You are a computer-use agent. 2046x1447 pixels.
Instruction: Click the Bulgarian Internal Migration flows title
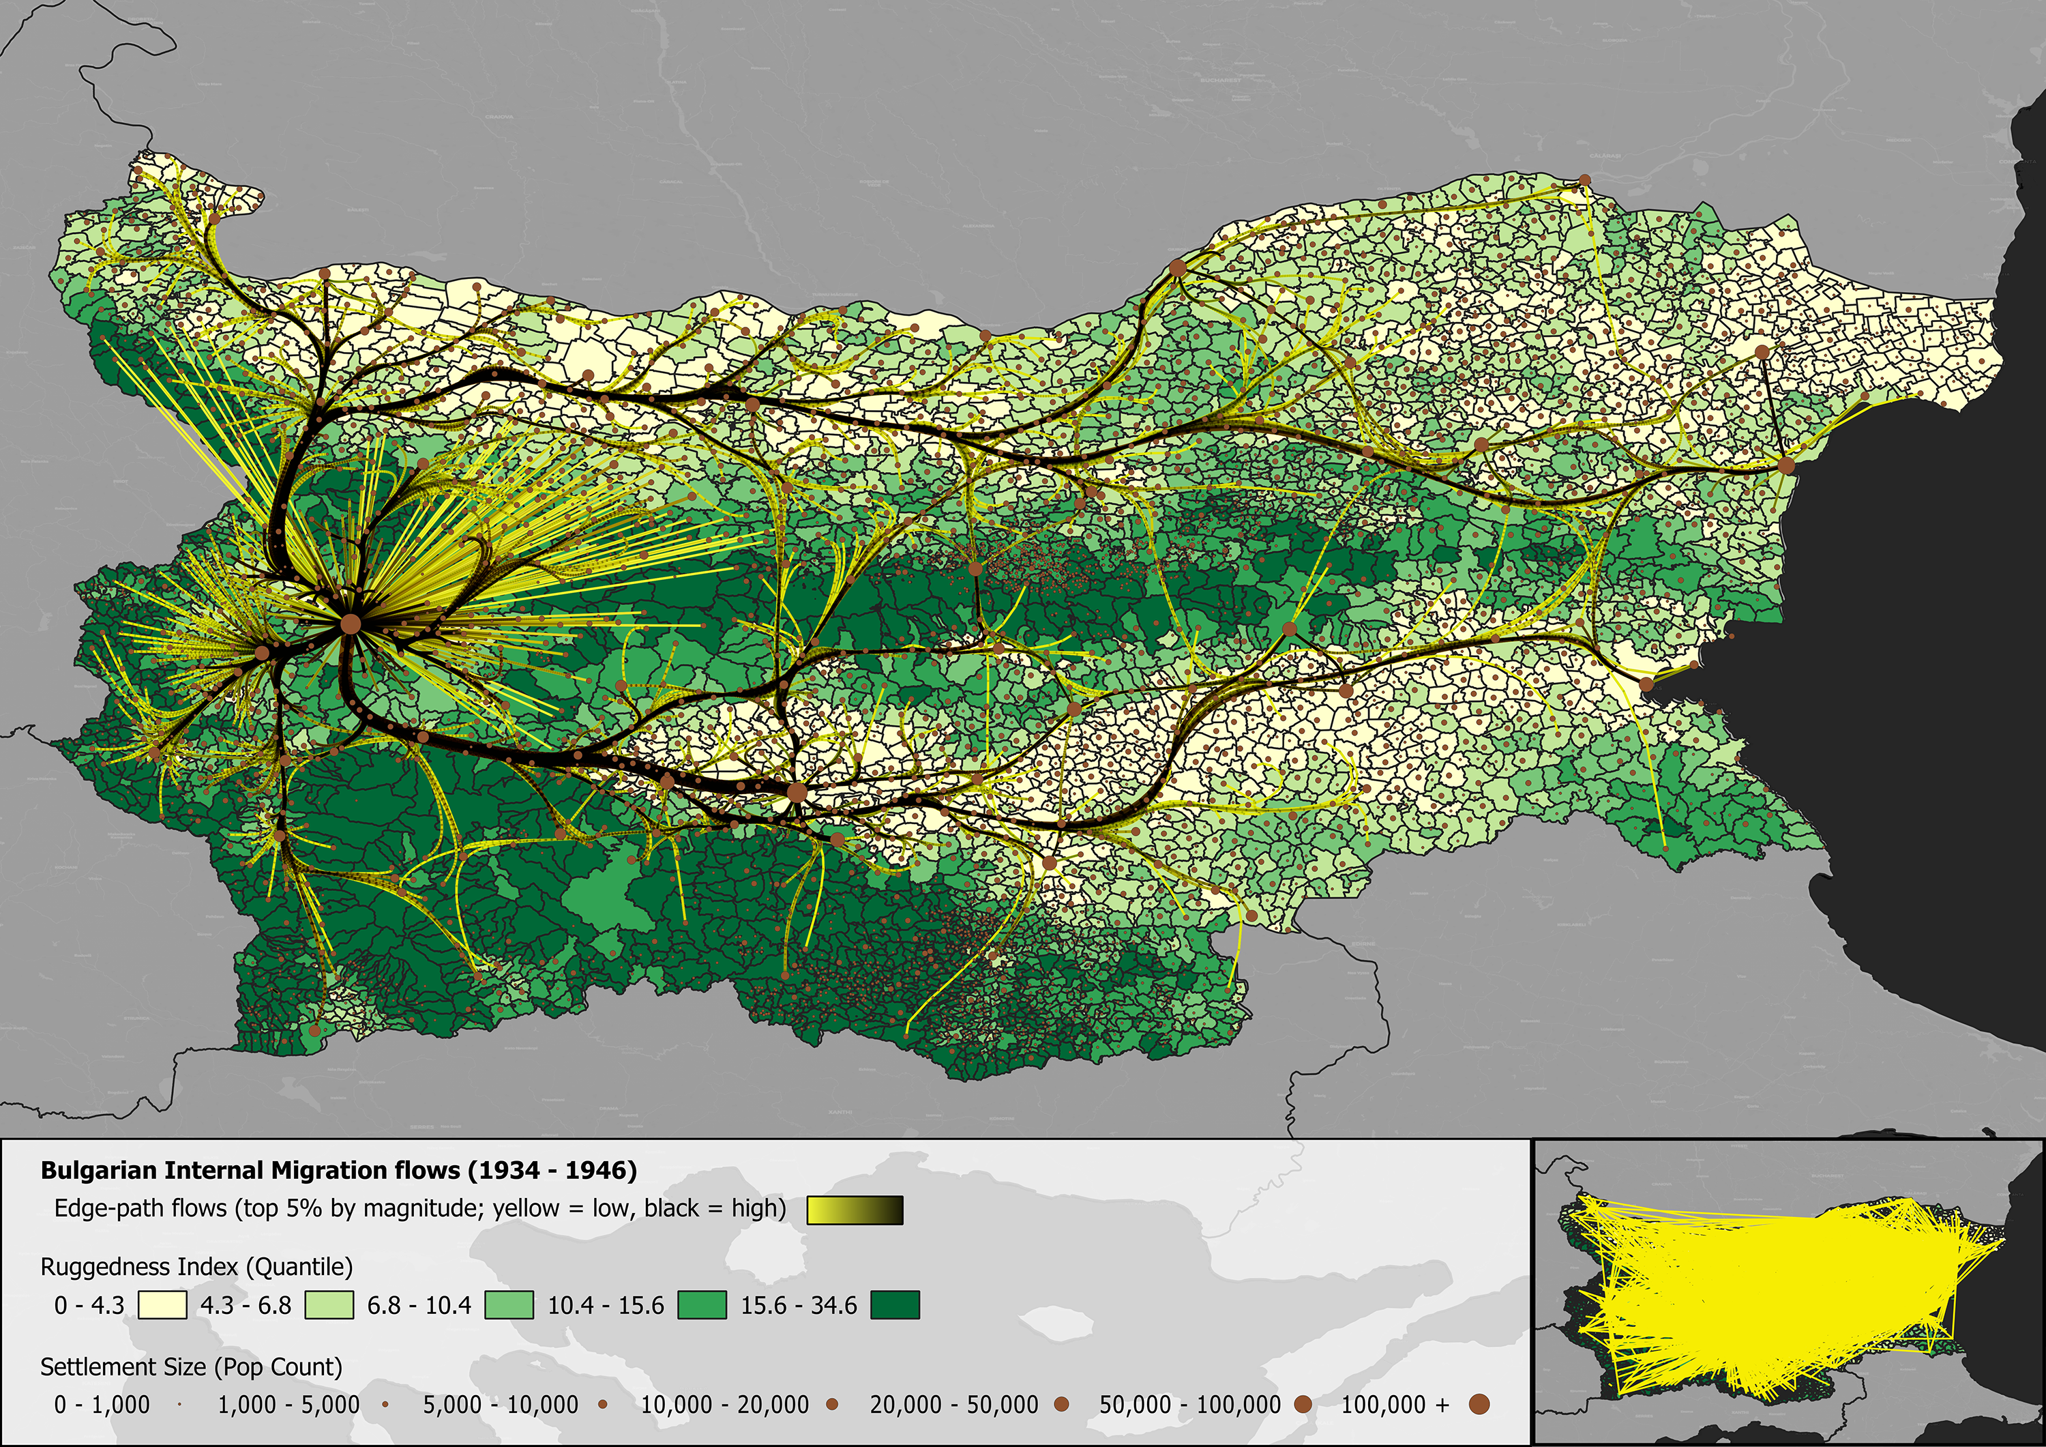339,1170
